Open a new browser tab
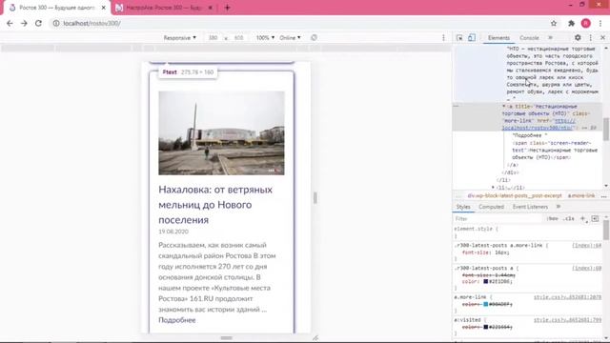The width and height of the screenshot is (610, 343). click(227, 8)
